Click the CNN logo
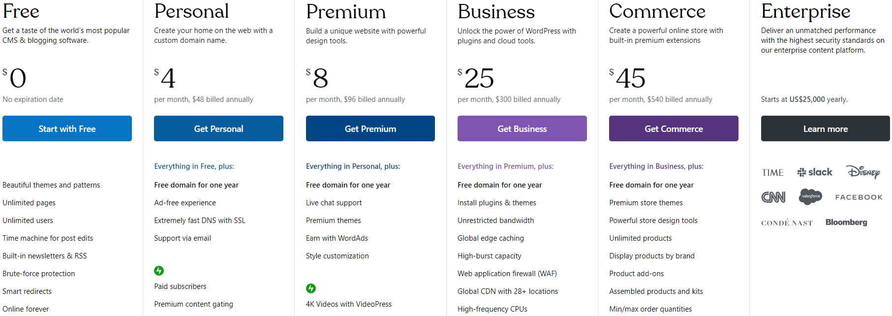 point(773,197)
